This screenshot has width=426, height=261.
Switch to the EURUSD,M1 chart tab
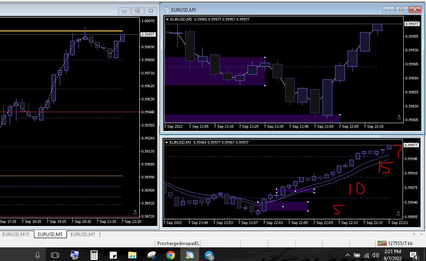pyautogui.click(x=83, y=234)
